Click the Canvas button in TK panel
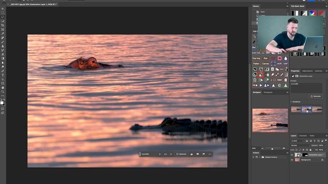328x184 pixels. click(x=265, y=63)
